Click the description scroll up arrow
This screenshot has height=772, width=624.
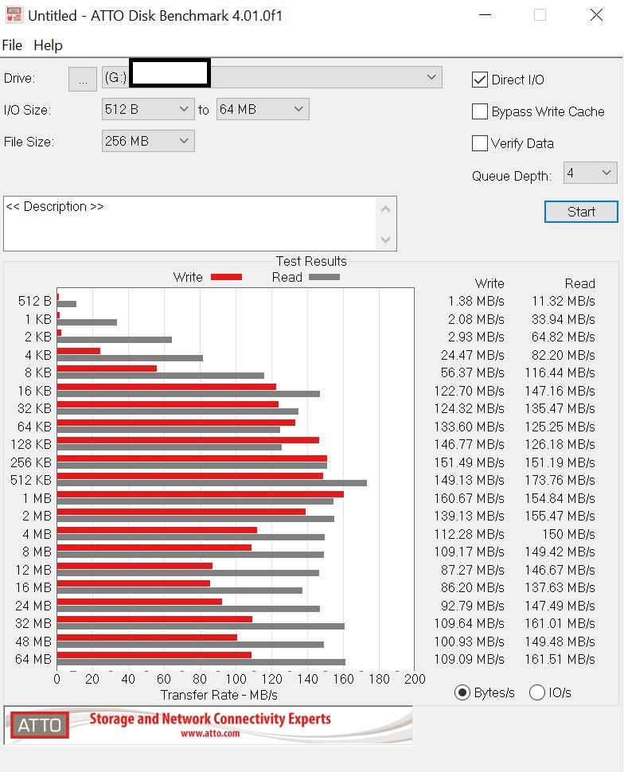[386, 209]
